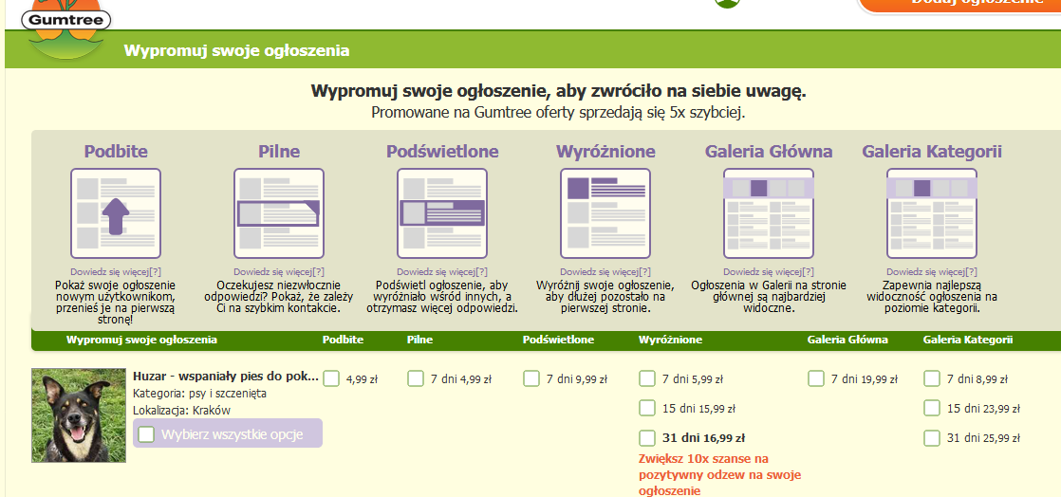
Task: Select Wyróżnione 31 dni 16,99 zł checkbox
Action: 647,437
